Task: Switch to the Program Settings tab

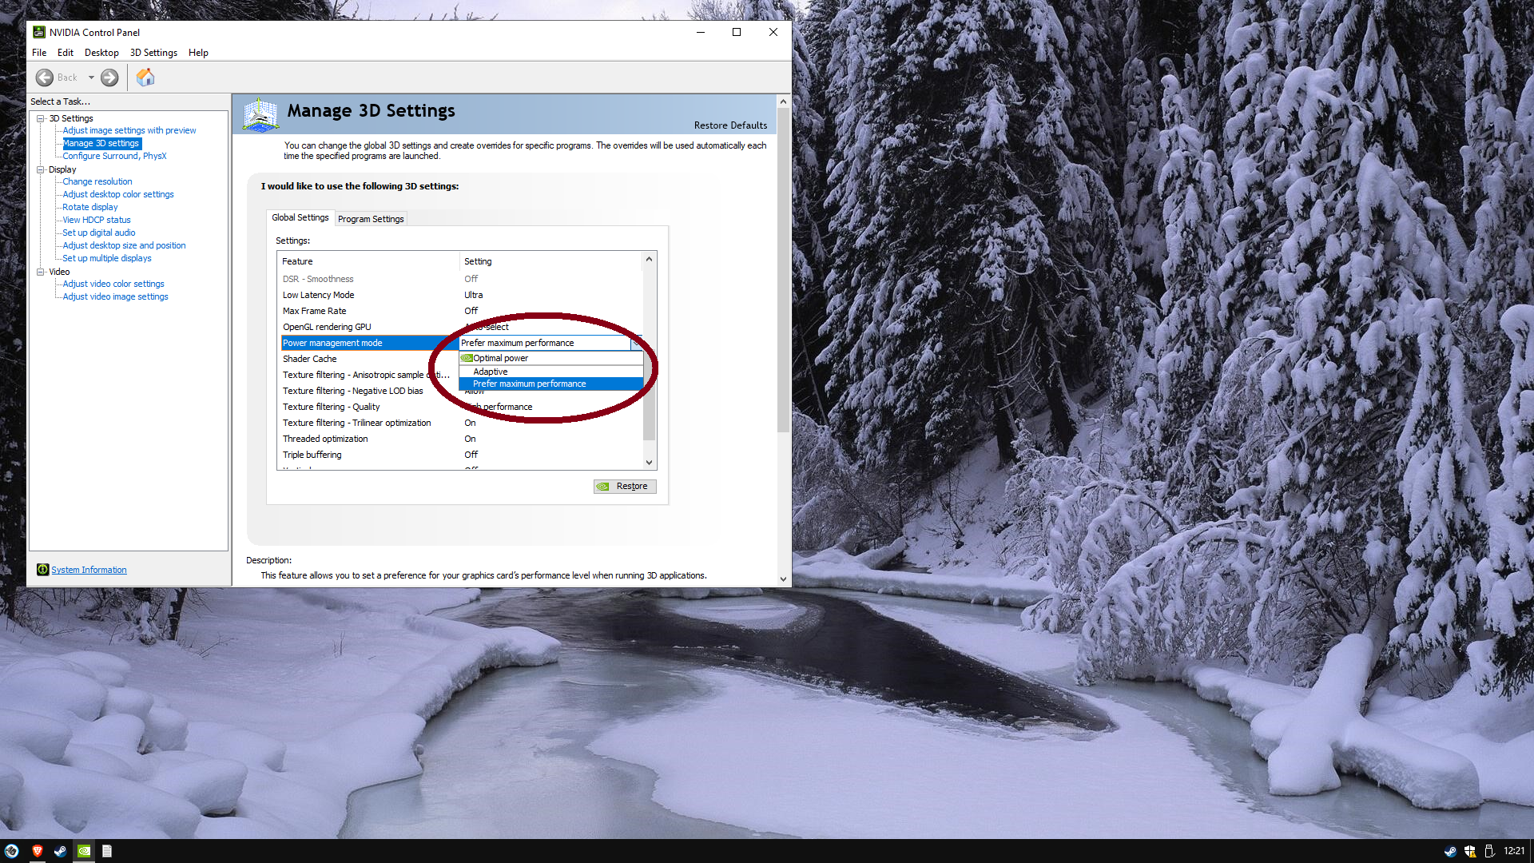Action: coord(371,219)
